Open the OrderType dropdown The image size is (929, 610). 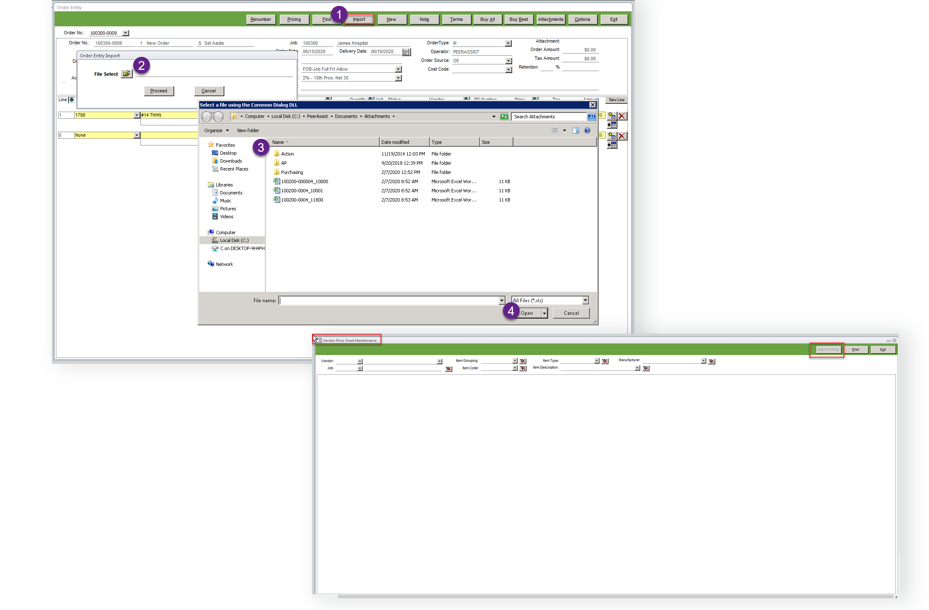(x=508, y=43)
